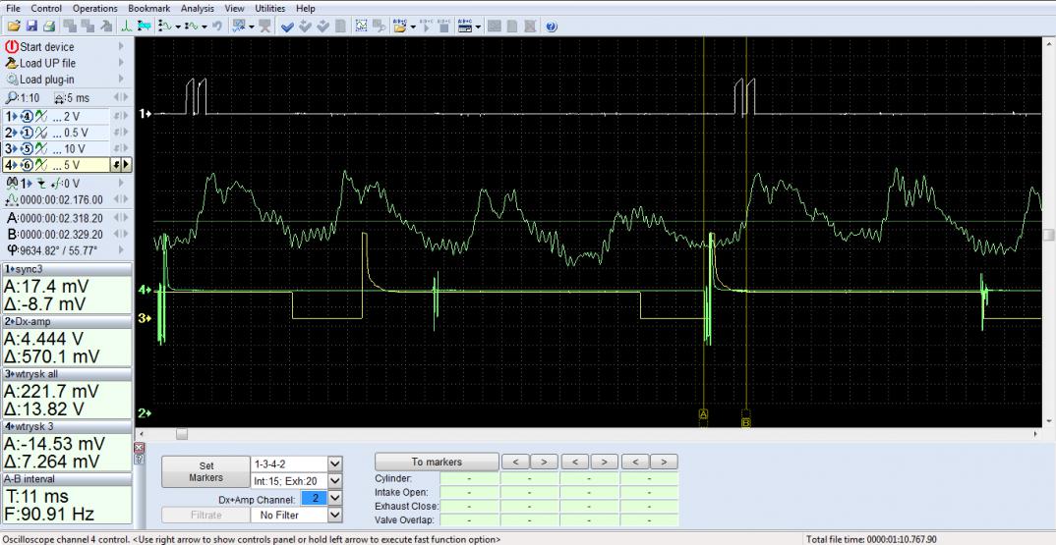Click the Load plug-in icon
Viewport: 1056px width, 545px height.
[x=12, y=80]
